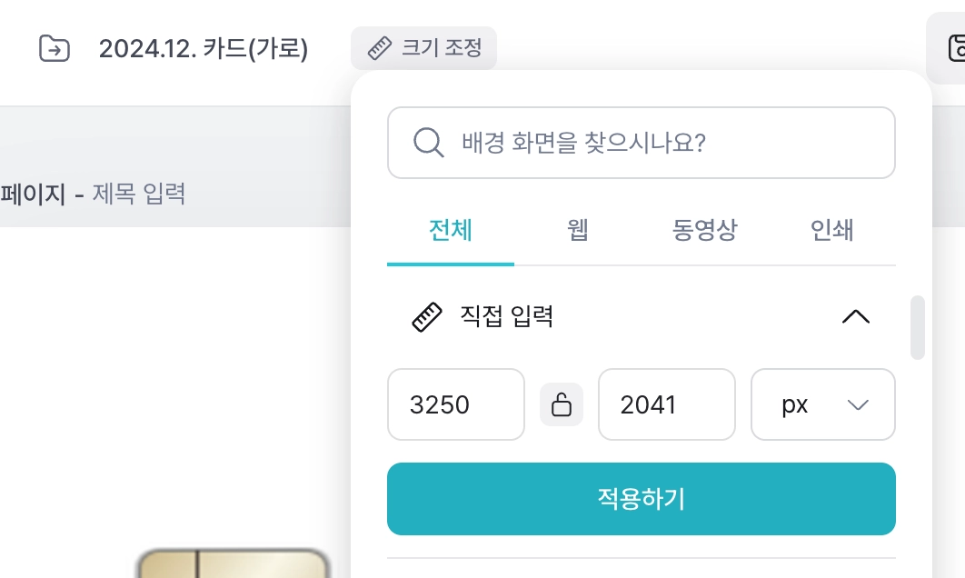Open the 크기 조정 resize button

(x=424, y=48)
